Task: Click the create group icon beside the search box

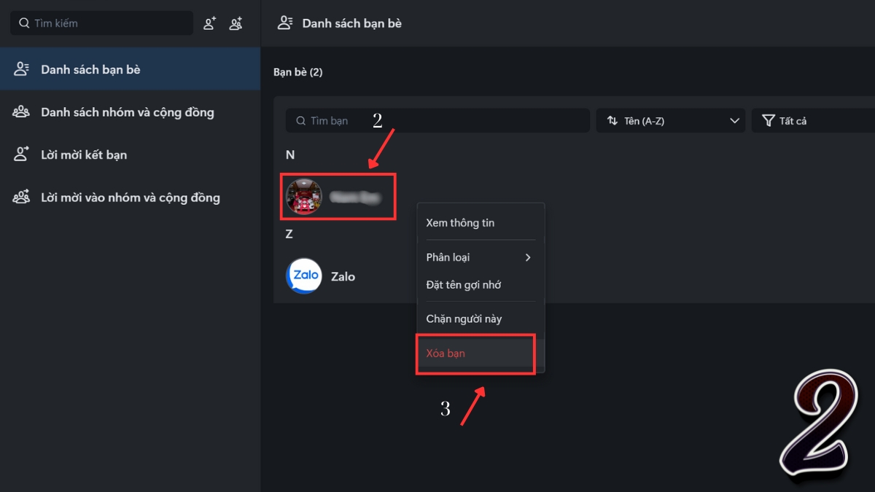Action: pos(236,23)
